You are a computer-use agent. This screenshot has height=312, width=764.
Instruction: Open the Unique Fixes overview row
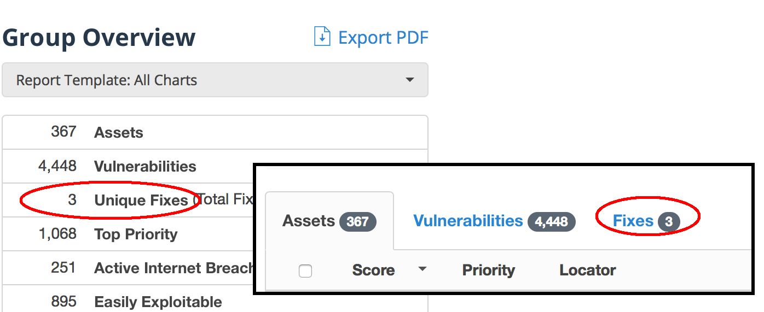(x=128, y=200)
